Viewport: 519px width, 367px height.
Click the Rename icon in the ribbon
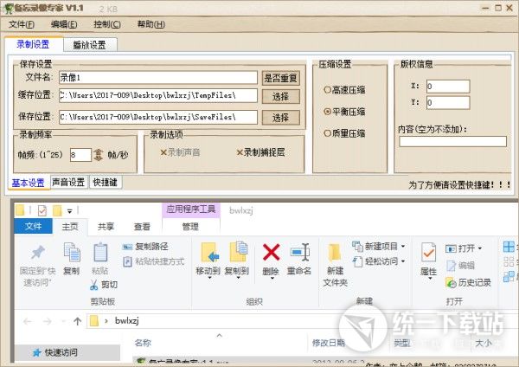(x=299, y=252)
